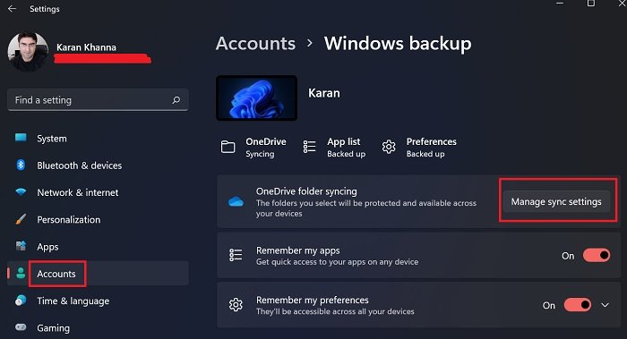627x339 pixels.
Task: Click Remember my preferences label
Action: point(313,300)
